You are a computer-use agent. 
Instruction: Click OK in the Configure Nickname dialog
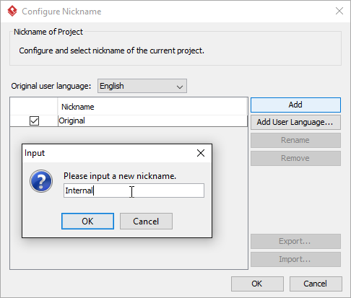(x=257, y=284)
